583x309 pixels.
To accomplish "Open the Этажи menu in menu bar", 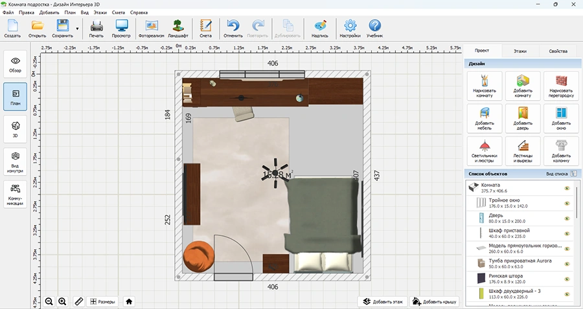I will pyautogui.click(x=100, y=12).
